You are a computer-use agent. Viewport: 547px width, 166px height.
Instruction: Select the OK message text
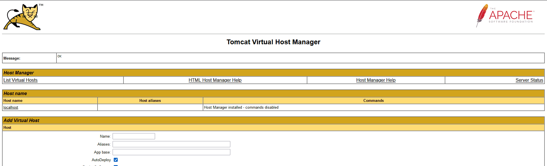coord(60,56)
